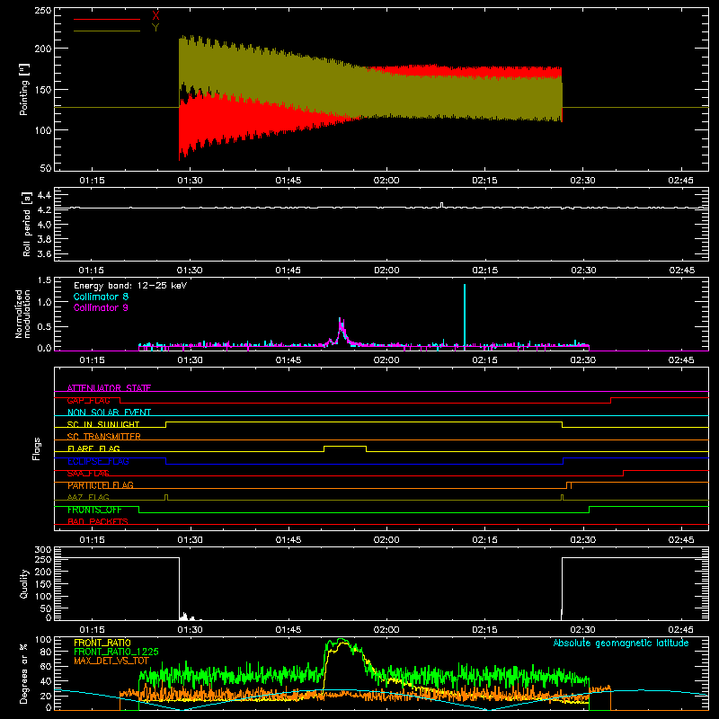The height and width of the screenshot is (719, 719).
Task: Click the NON_SOLAR_EVENT flag label
Action: [x=109, y=413]
